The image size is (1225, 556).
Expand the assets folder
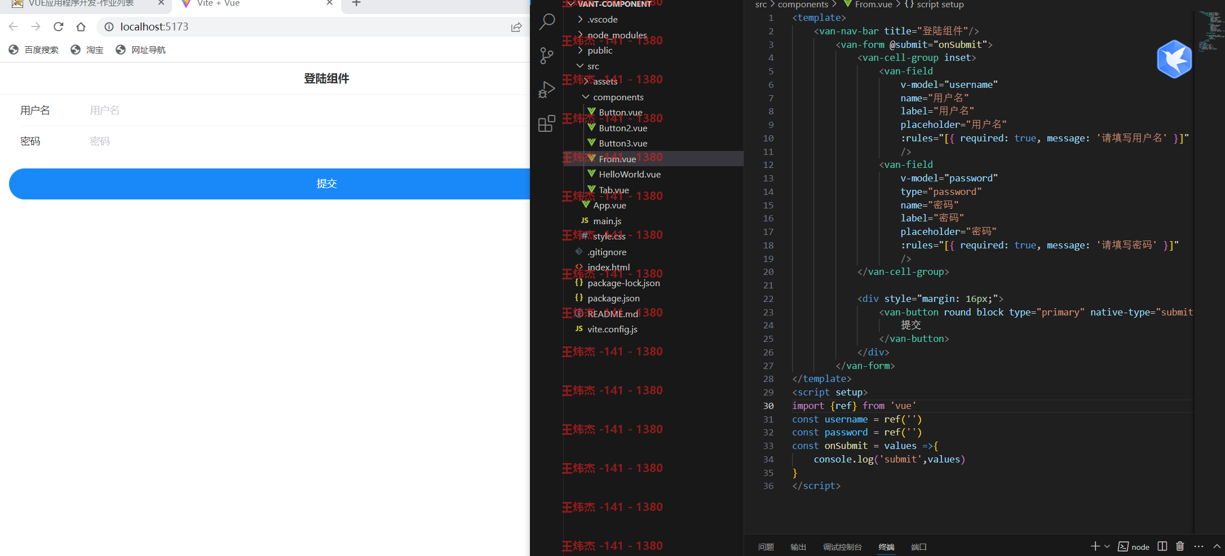pyautogui.click(x=605, y=82)
